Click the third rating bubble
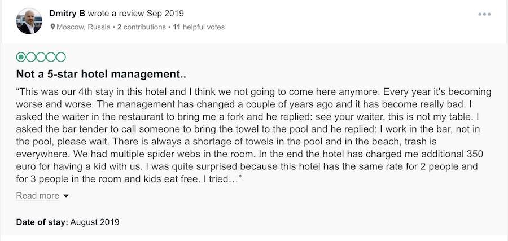508x241 pixels. [x=41, y=56]
